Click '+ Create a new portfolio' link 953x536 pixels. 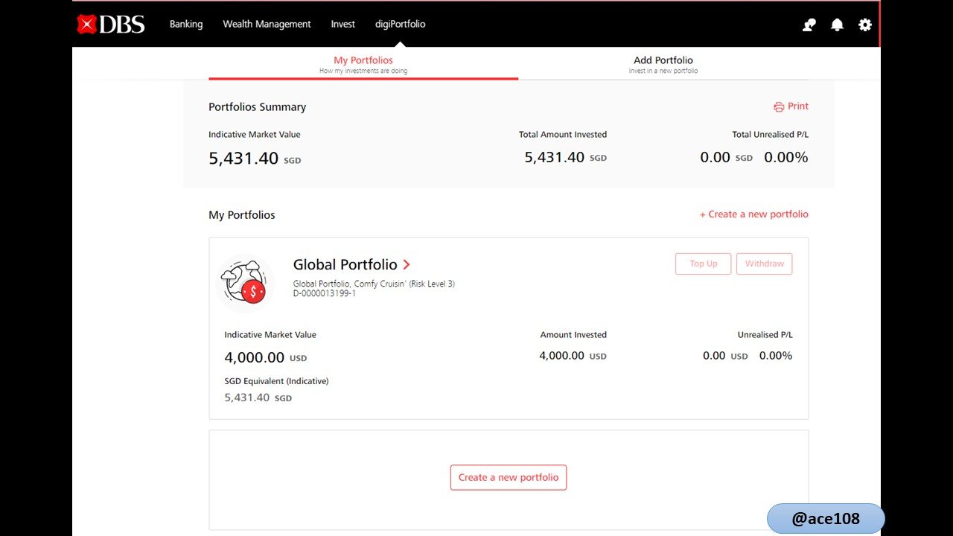coord(753,214)
